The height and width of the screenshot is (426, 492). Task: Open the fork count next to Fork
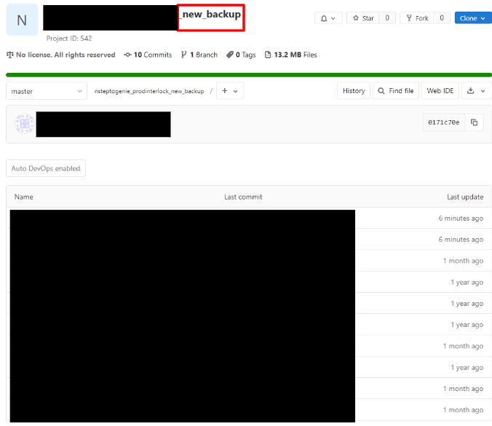click(x=442, y=18)
